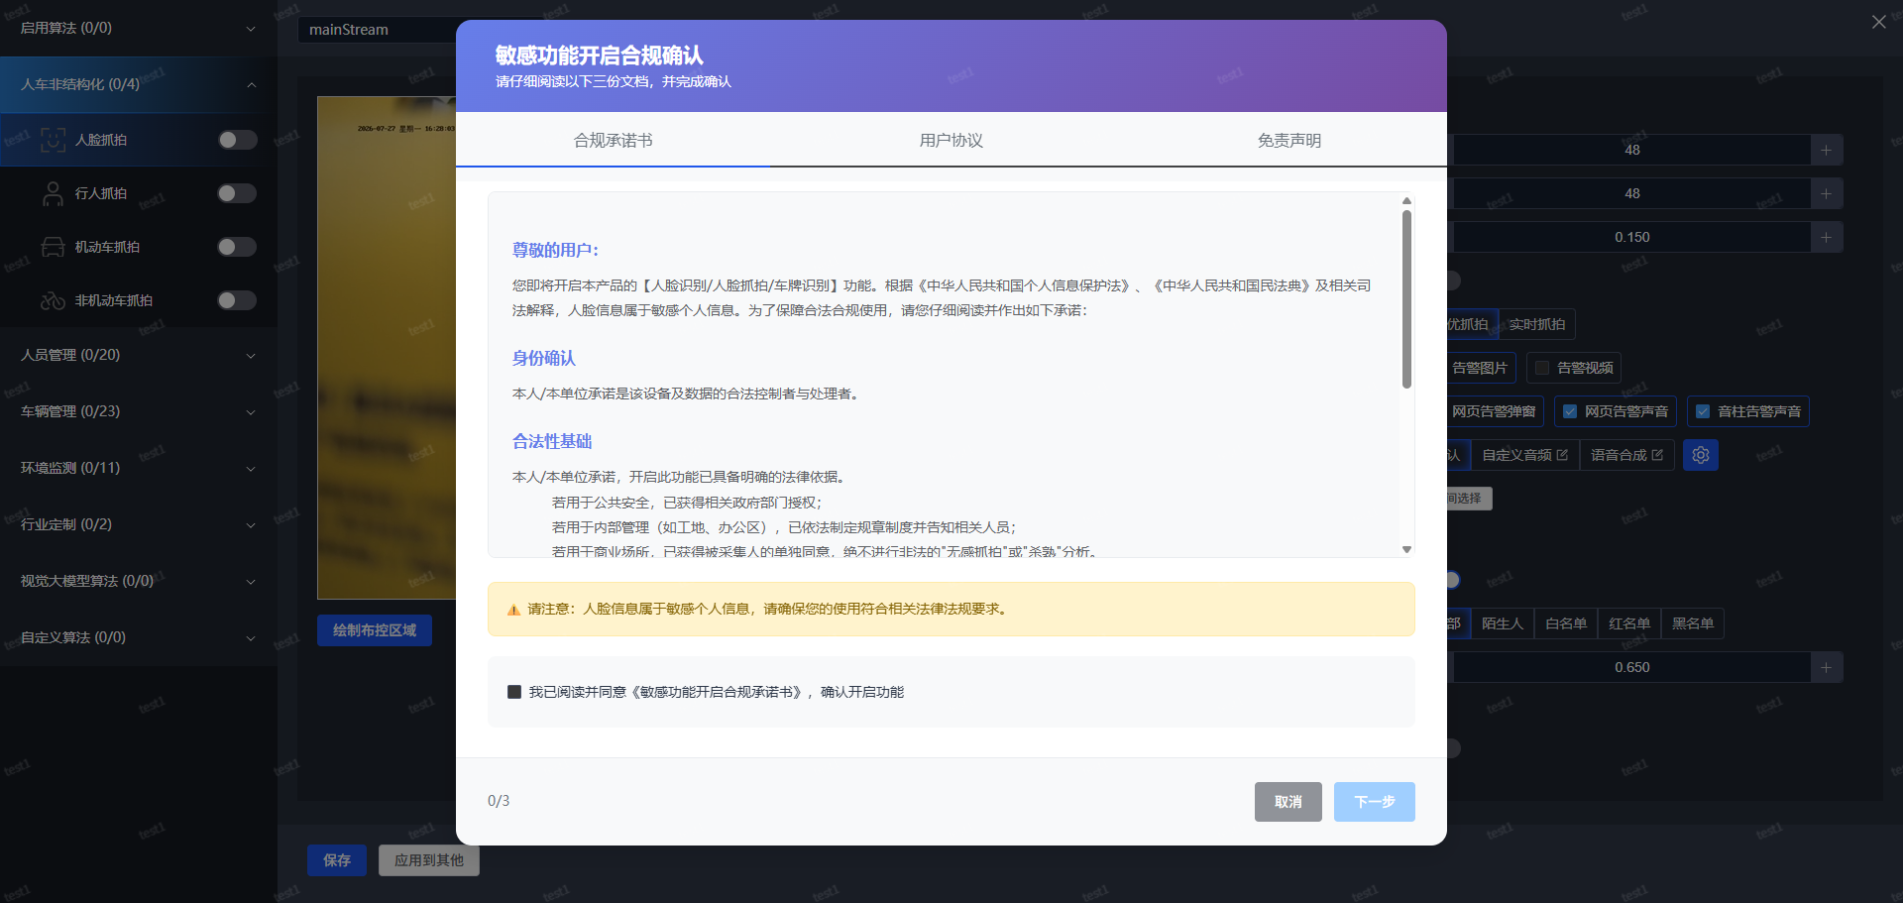Expand the 环境监测 (0/11) section
The image size is (1903, 903).
point(139,468)
